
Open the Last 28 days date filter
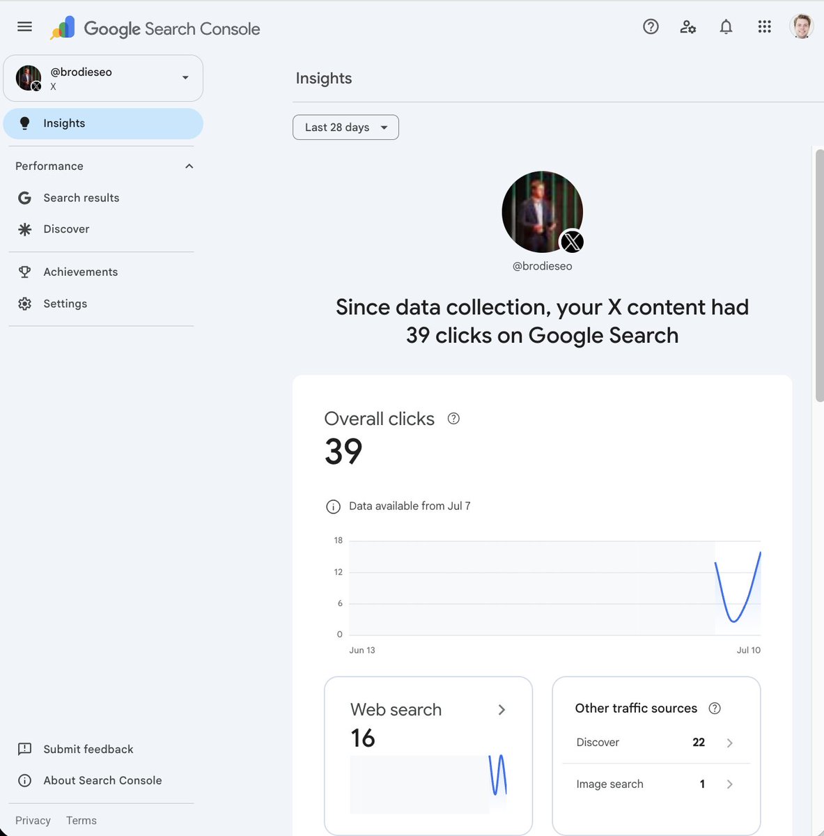(345, 127)
